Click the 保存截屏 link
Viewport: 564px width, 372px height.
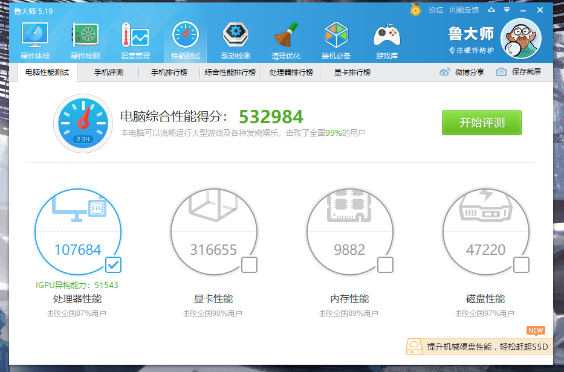[x=527, y=72]
